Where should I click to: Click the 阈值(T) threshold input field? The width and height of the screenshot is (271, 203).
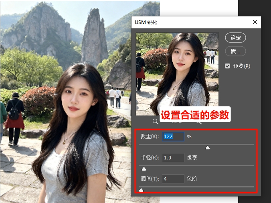pos(173,179)
